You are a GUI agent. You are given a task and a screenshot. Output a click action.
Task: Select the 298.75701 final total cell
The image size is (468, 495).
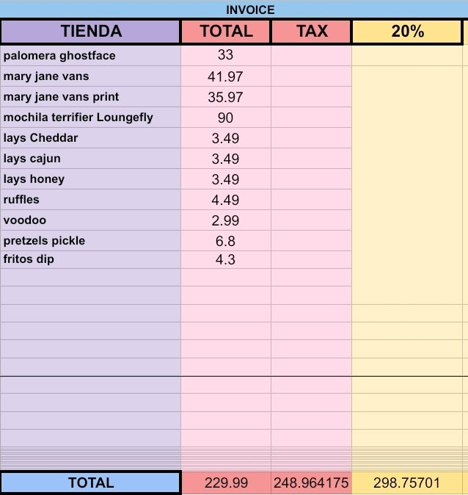(x=407, y=483)
